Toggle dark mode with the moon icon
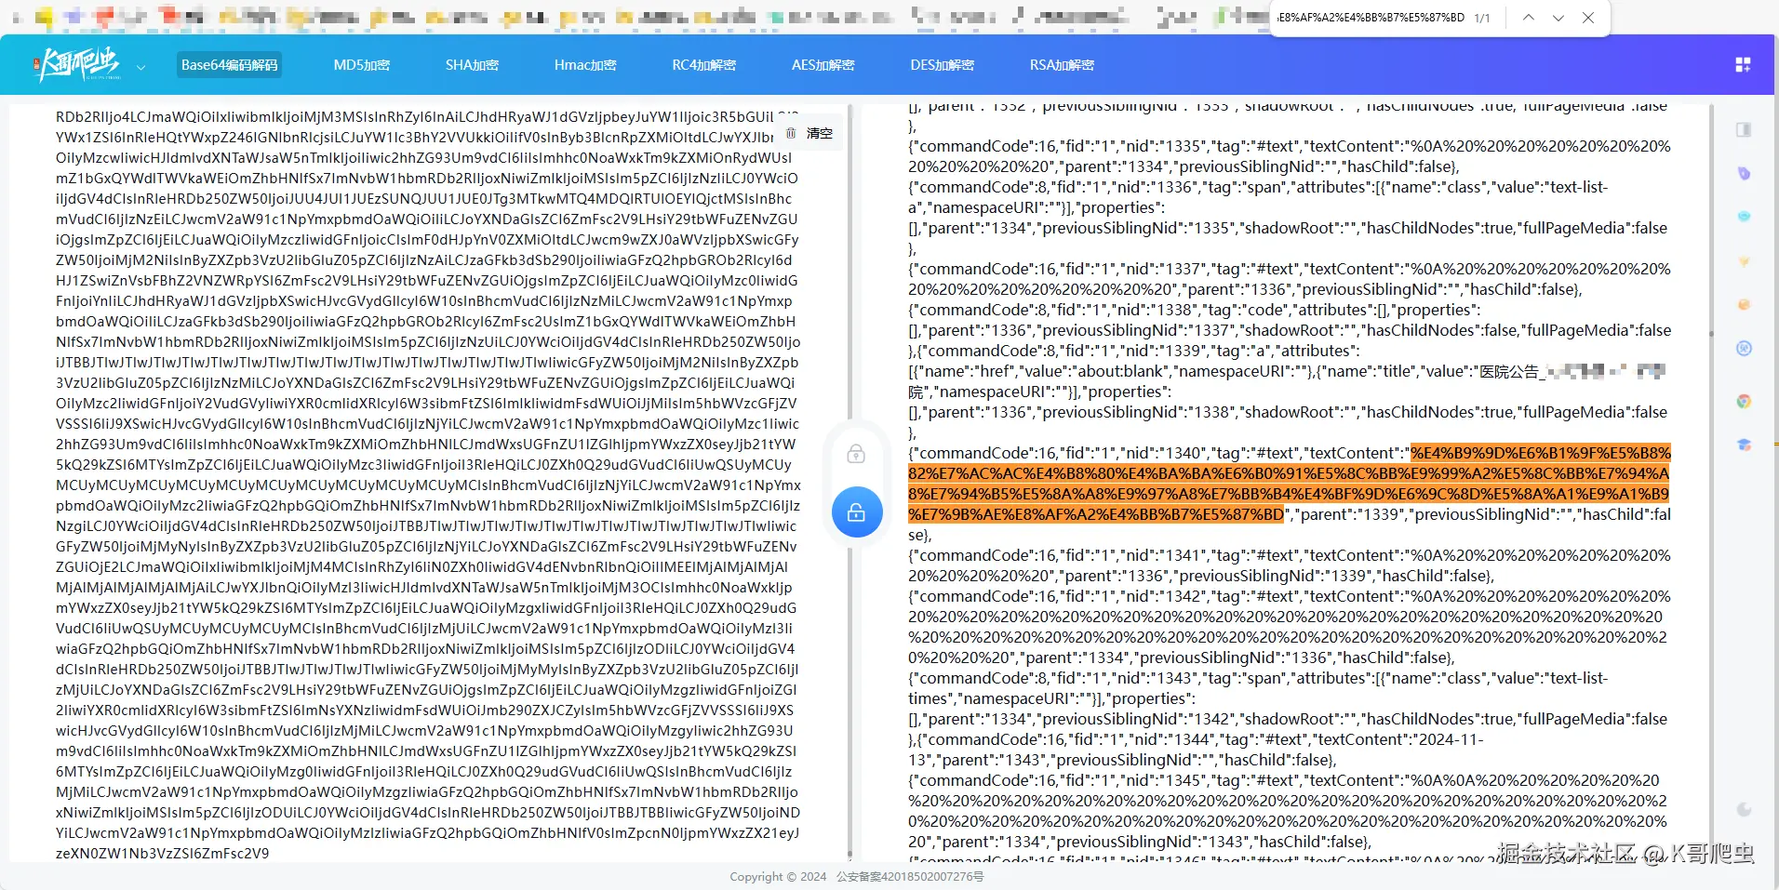Viewport: 1779px width, 890px height. [x=1744, y=809]
